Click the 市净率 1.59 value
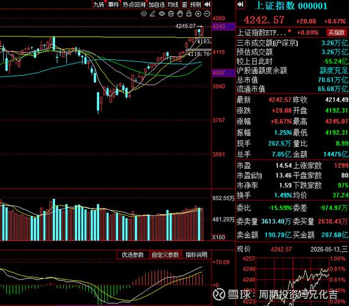This screenshot has height=306, width=349. tap(285, 185)
